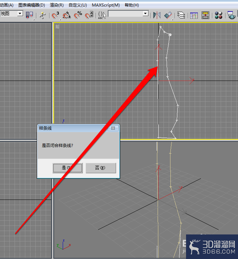The width and height of the screenshot is (238, 259).
Task: Open the 自定义(U) menu
Action: point(78,5)
